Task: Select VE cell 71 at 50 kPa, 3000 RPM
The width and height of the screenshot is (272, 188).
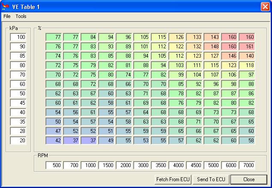Action: pos(141,94)
